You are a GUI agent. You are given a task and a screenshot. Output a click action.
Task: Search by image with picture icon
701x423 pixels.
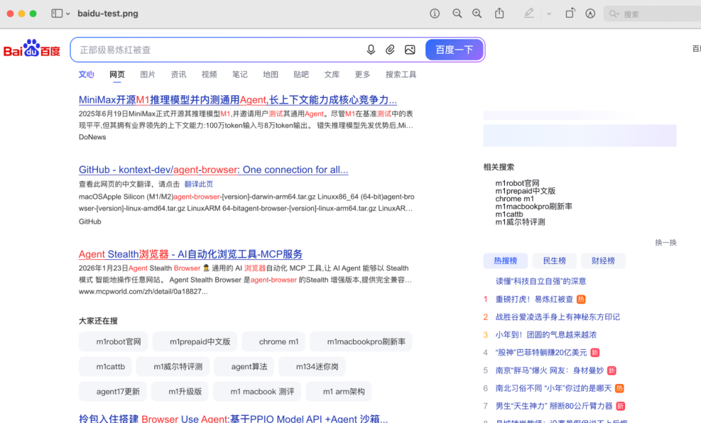[x=410, y=49]
